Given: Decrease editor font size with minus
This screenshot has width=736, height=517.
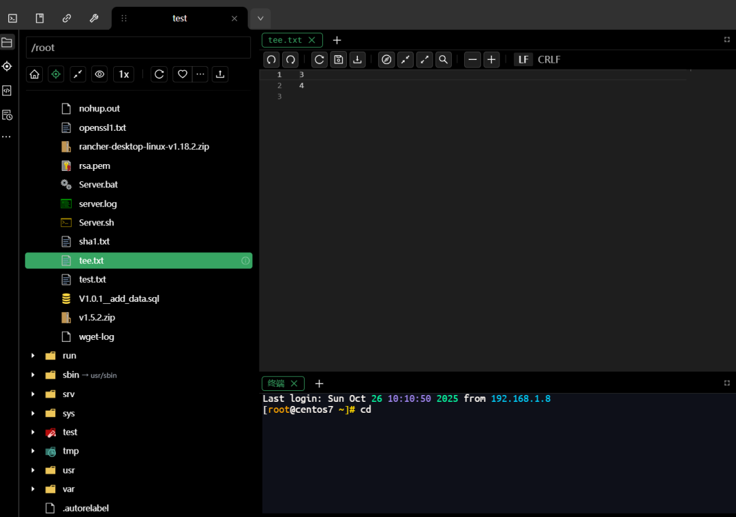Looking at the screenshot, I should click(x=473, y=59).
